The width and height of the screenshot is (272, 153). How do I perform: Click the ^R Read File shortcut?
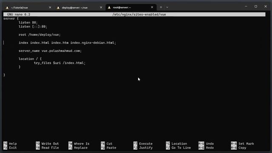tap(47, 147)
